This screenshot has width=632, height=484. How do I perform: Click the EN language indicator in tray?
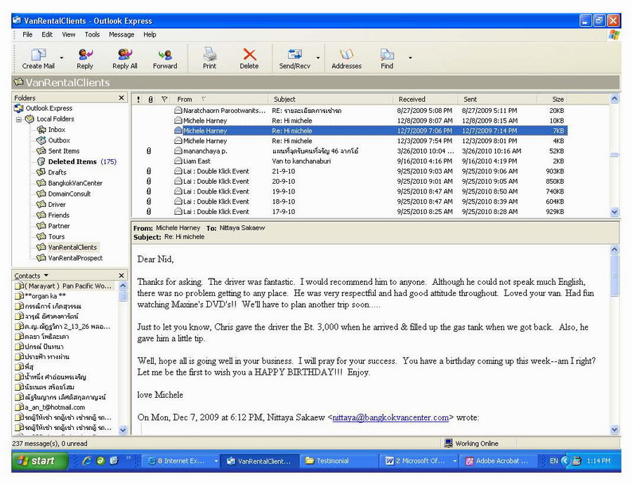554,461
